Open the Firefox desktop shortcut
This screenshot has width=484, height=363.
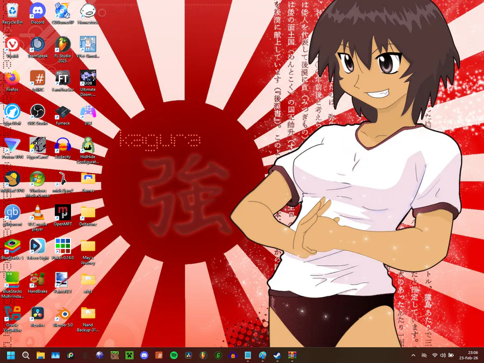pyautogui.click(x=12, y=81)
